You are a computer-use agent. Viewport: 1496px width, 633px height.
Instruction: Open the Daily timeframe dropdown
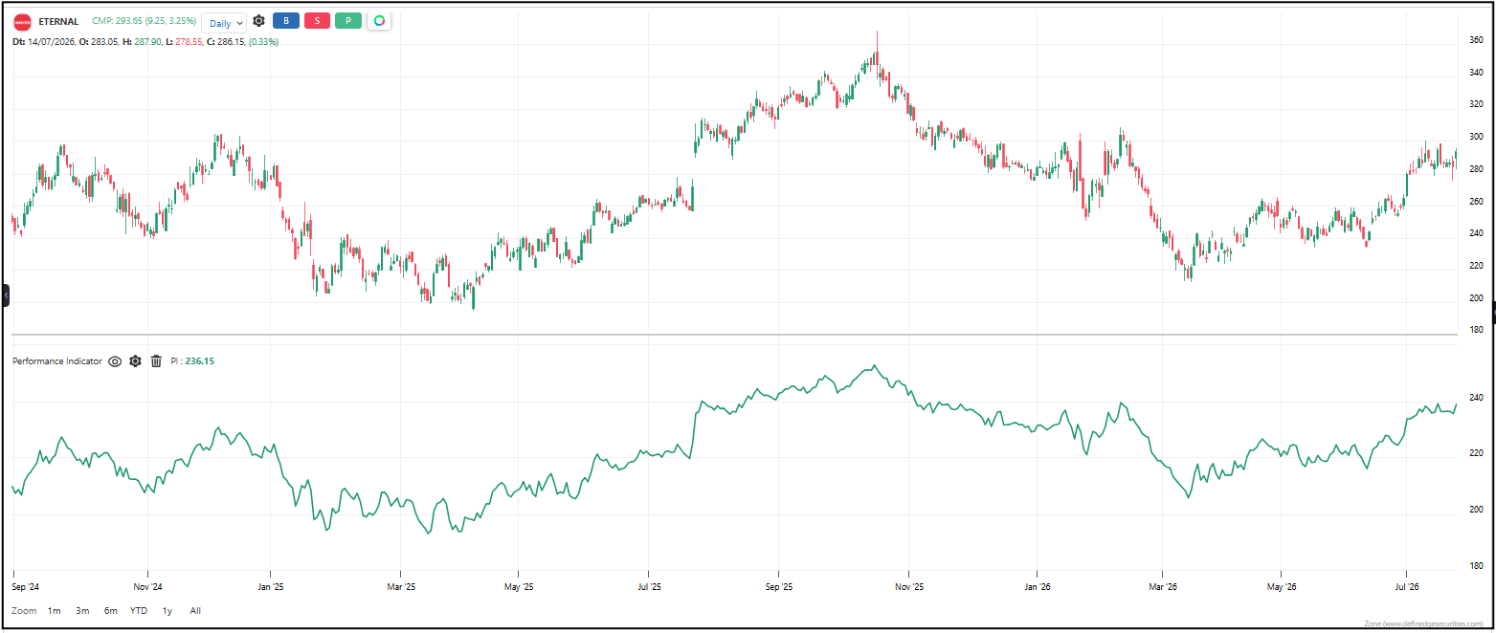[224, 22]
